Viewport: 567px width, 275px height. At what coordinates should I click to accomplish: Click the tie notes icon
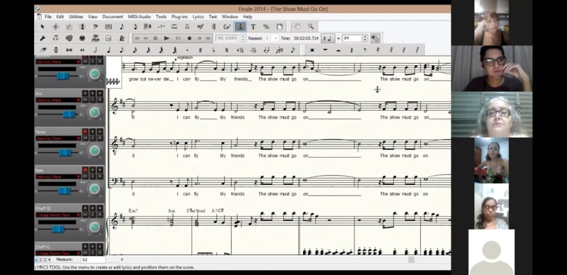[266, 50]
